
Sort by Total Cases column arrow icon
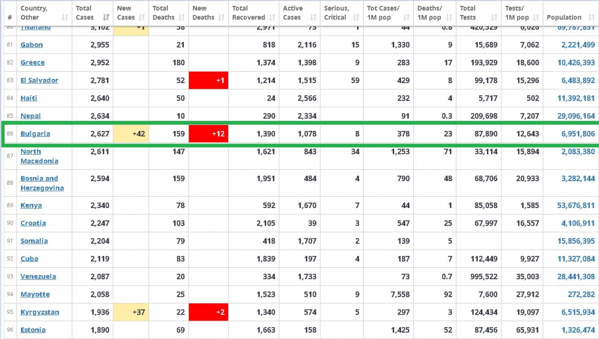pos(106,17)
